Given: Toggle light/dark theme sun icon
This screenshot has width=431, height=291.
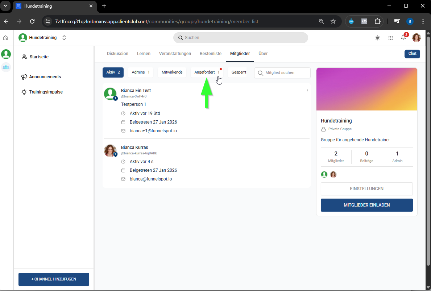Looking at the screenshot, I should [x=377, y=38].
